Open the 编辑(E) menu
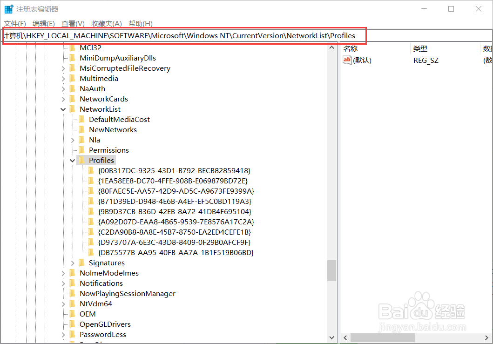The width and height of the screenshot is (493, 344). [43, 24]
